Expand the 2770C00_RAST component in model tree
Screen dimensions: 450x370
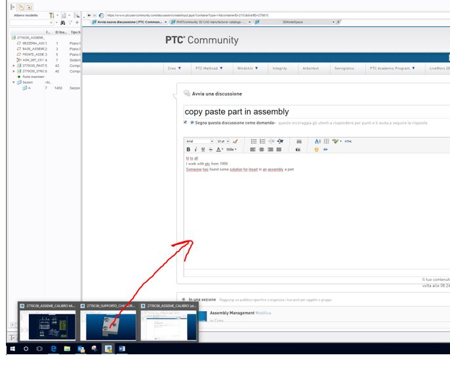[14, 65]
